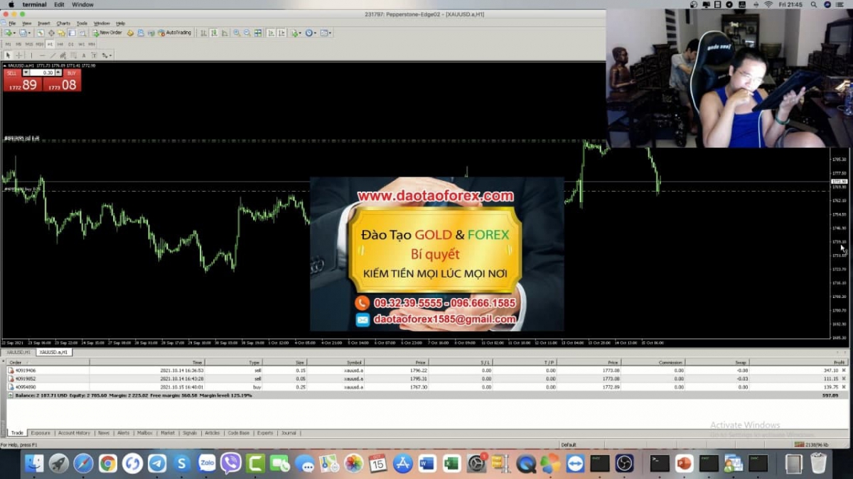Screen dimensions: 853x479
Task: Decrease lot size with down arrow
Action: click(x=26, y=72)
